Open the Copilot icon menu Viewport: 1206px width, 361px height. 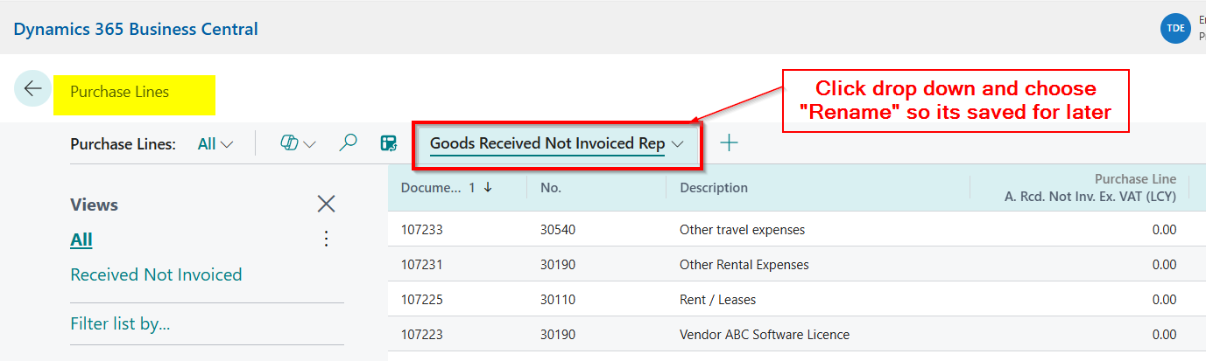pos(297,143)
